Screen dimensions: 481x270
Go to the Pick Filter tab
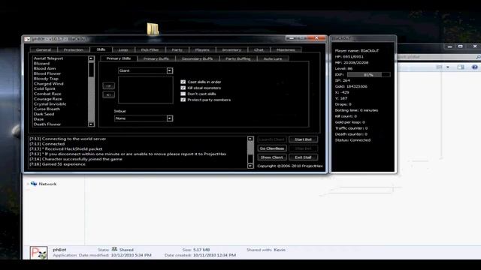[x=150, y=49]
